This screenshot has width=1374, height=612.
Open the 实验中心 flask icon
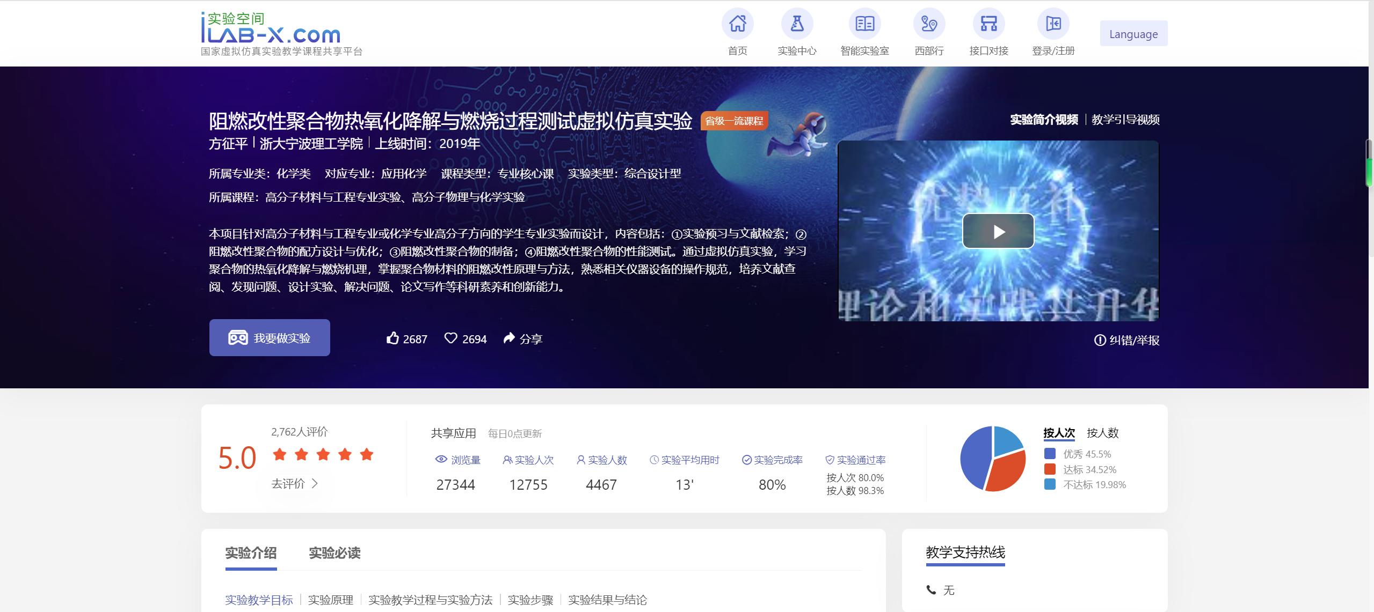click(x=797, y=24)
